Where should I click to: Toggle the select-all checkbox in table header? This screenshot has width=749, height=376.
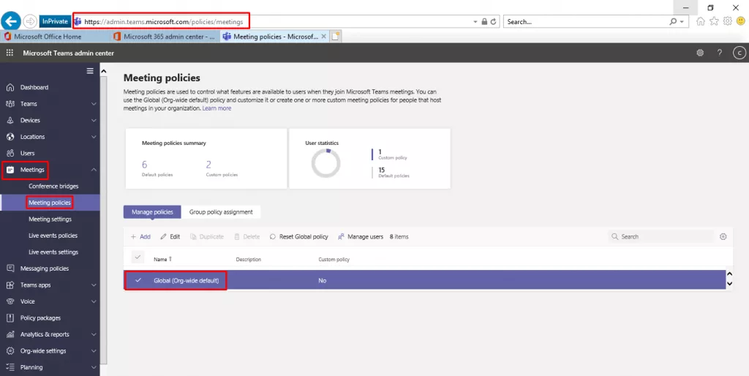[x=138, y=257]
